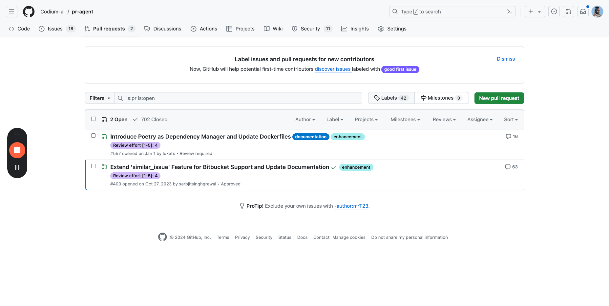Screen dimensions: 609x306
Task: Switch to the Discussions tab
Action: click(x=163, y=29)
